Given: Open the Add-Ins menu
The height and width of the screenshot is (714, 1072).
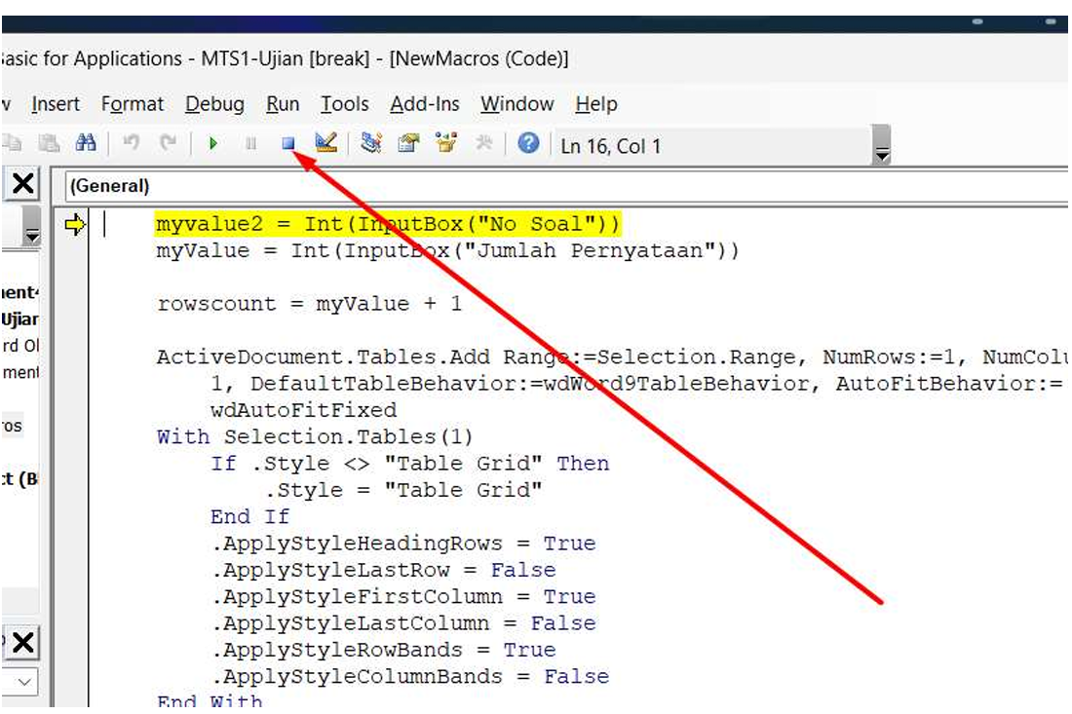Looking at the screenshot, I should (425, 104).
